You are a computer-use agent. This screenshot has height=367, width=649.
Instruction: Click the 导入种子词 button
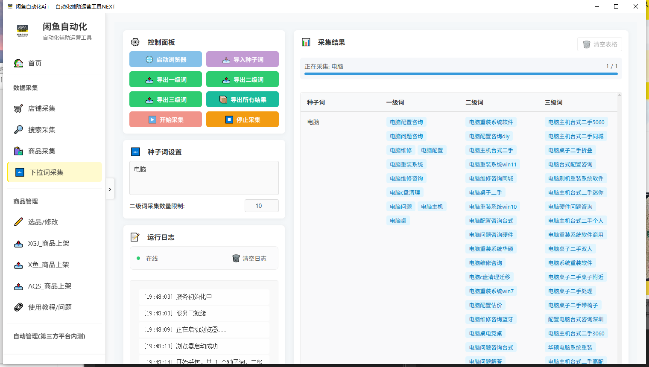(242, 59)
